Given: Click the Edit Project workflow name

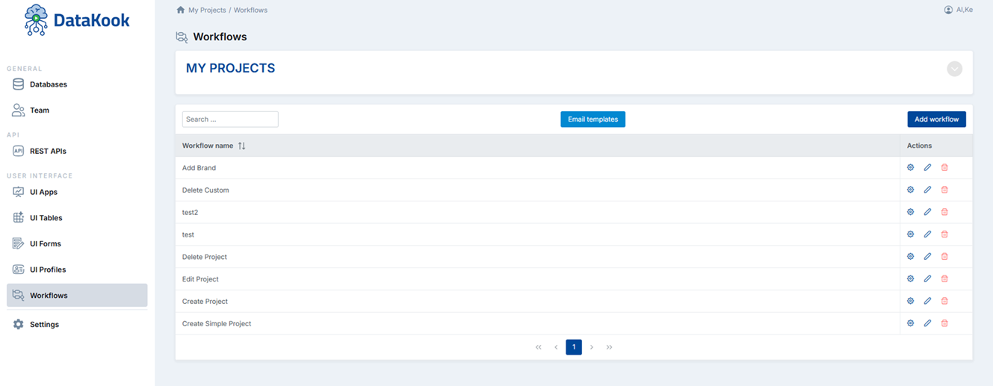Looking at the screenshot, I should click(200, 279).
